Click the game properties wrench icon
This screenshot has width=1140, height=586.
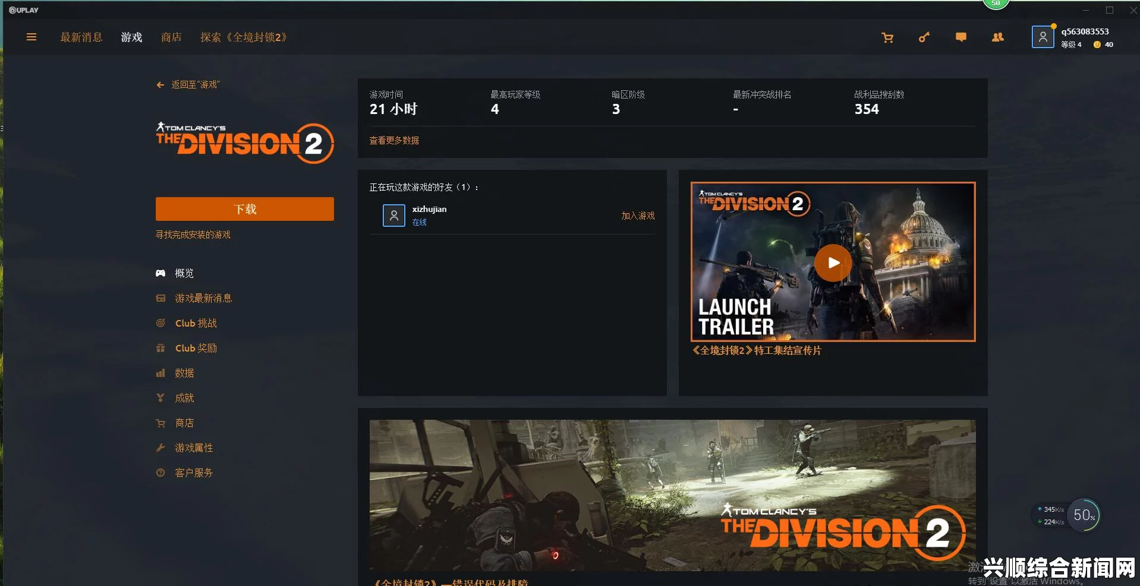click(160, 448)
